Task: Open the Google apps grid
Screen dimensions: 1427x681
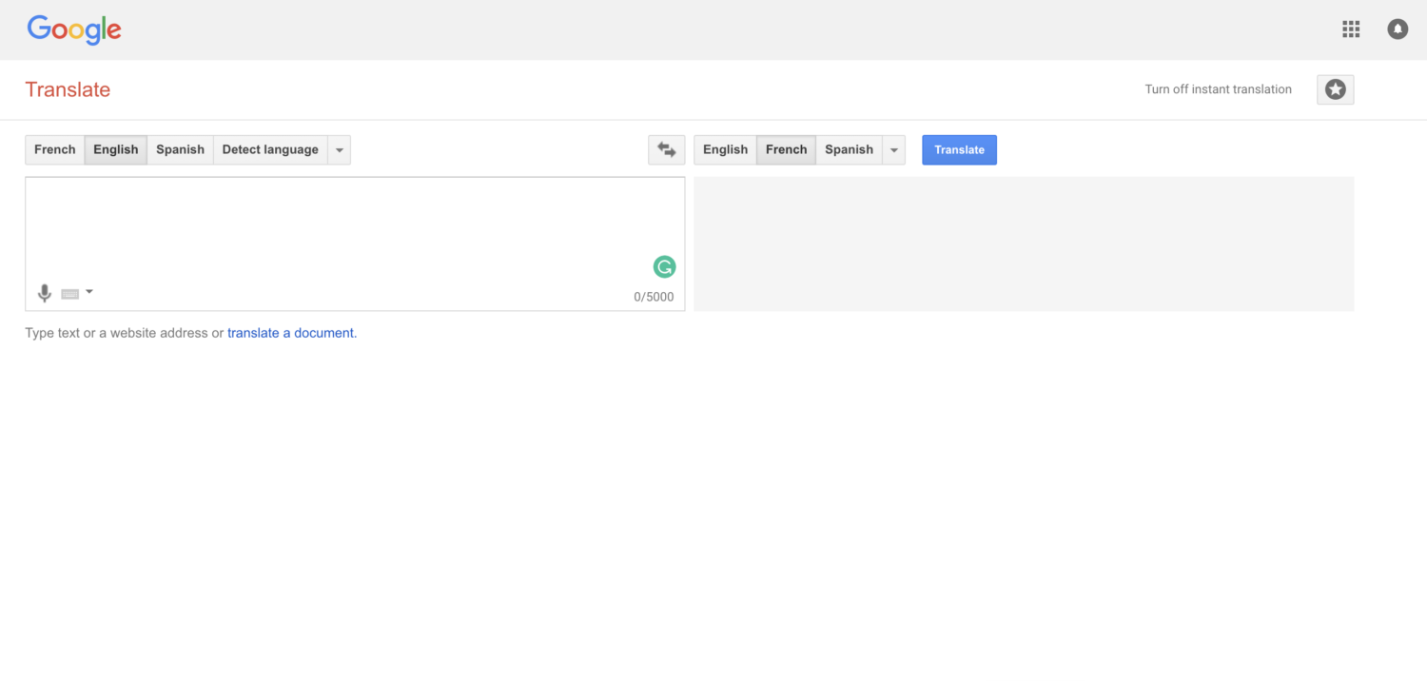Action: click(1351, 29)
